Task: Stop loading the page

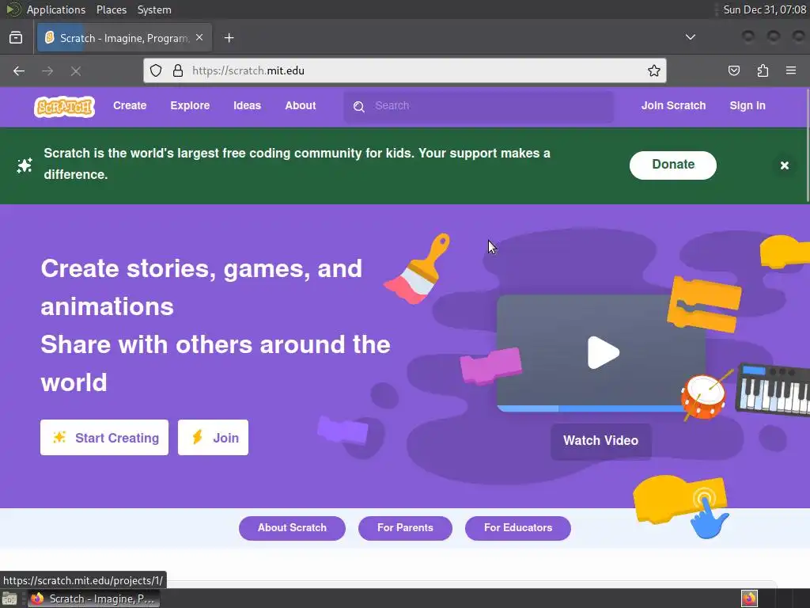Action: pos(76,70)
